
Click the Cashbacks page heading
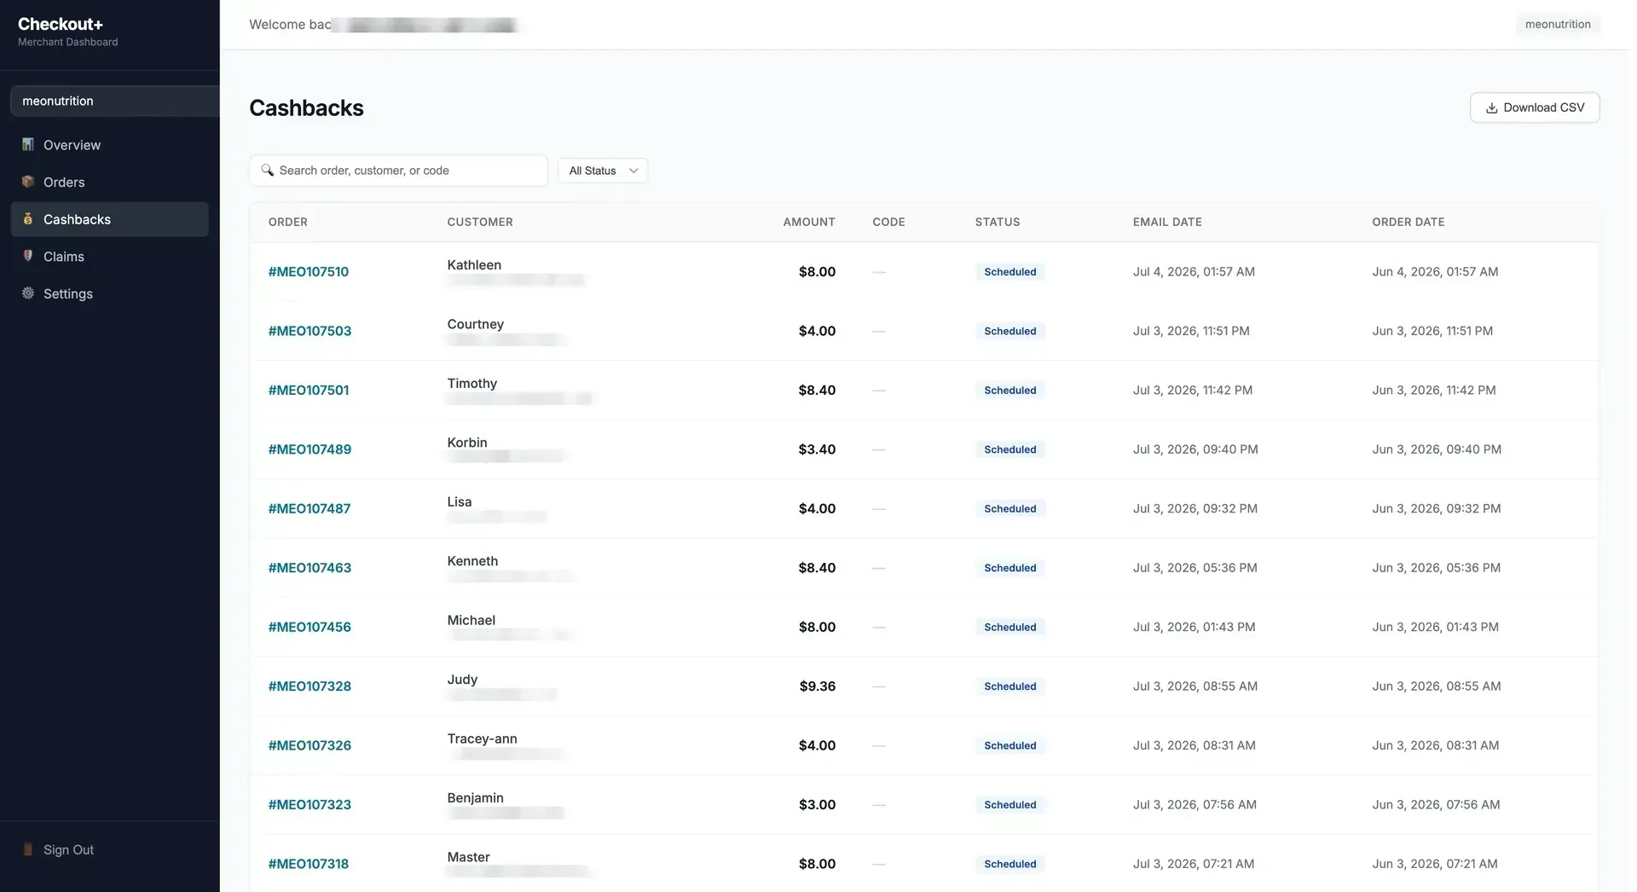coord(306,108)
